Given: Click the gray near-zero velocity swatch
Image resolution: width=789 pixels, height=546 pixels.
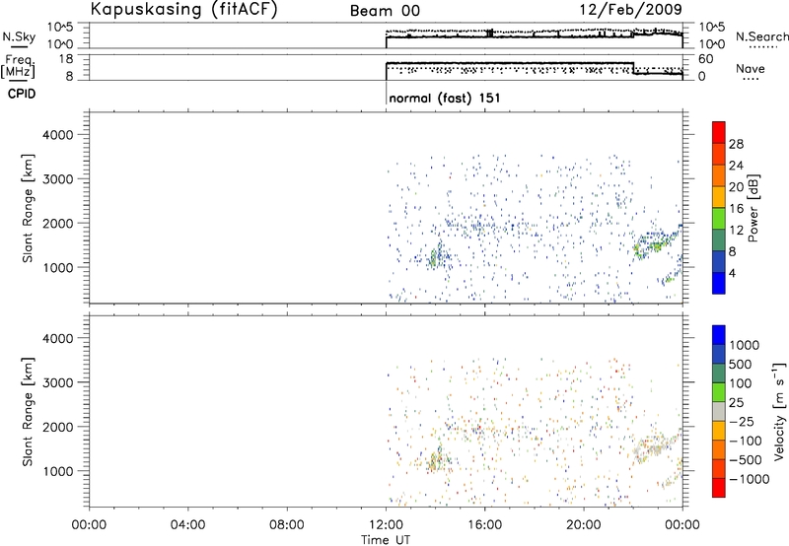Looking at the screenshot, I should pyautogui.click(x=719, y=411).
